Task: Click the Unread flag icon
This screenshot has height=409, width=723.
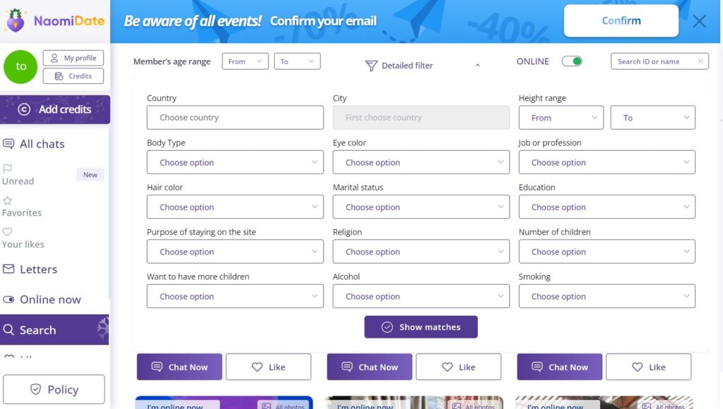Action: (8, 169)
